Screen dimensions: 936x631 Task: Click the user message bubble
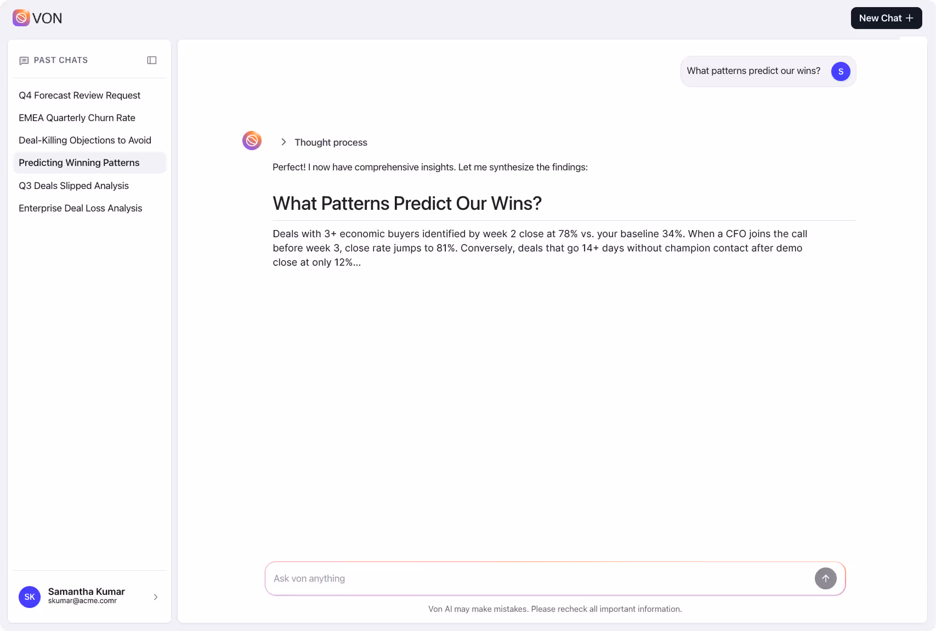tap(754, 71)
